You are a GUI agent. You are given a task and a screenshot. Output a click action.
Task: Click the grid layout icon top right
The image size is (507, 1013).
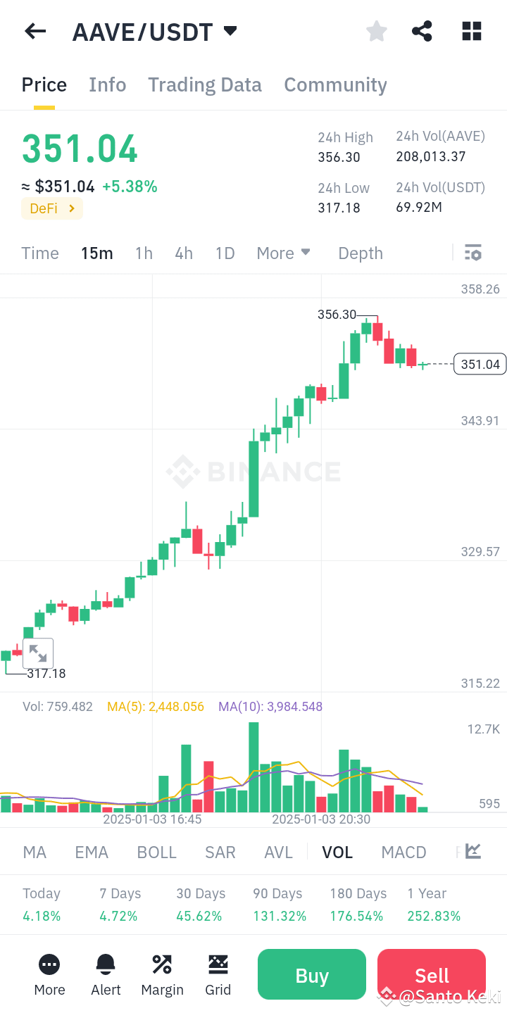[471, 31]
